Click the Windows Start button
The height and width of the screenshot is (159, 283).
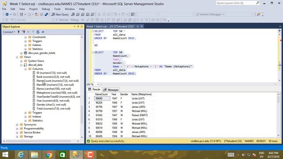point(5,155)
